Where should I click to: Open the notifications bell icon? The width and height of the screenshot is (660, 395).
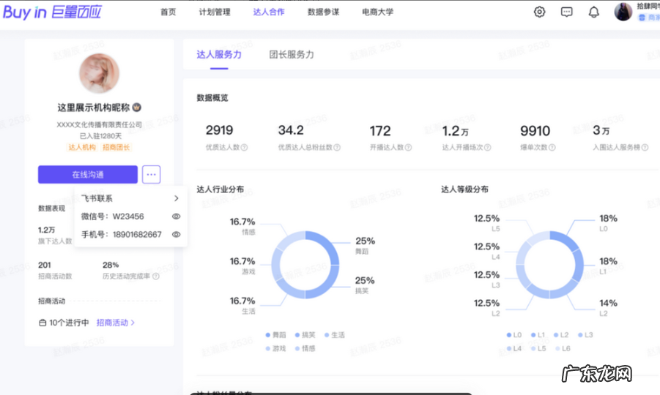(593, 12)
